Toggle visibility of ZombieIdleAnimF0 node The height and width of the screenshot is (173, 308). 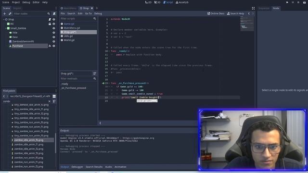(x=54, y=41)
